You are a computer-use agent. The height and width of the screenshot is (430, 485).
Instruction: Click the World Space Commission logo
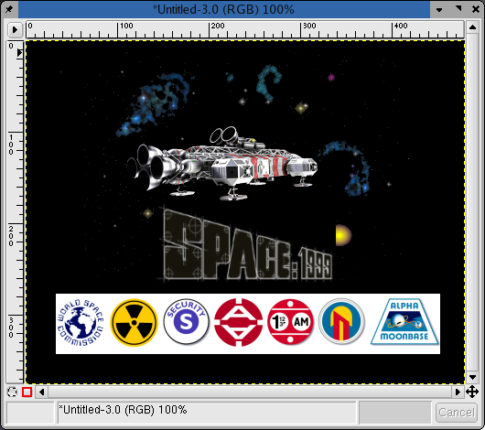pyautogui.click(x=81, y=323)
